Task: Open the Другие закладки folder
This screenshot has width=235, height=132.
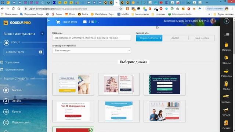Action: [x=224, y=14]
